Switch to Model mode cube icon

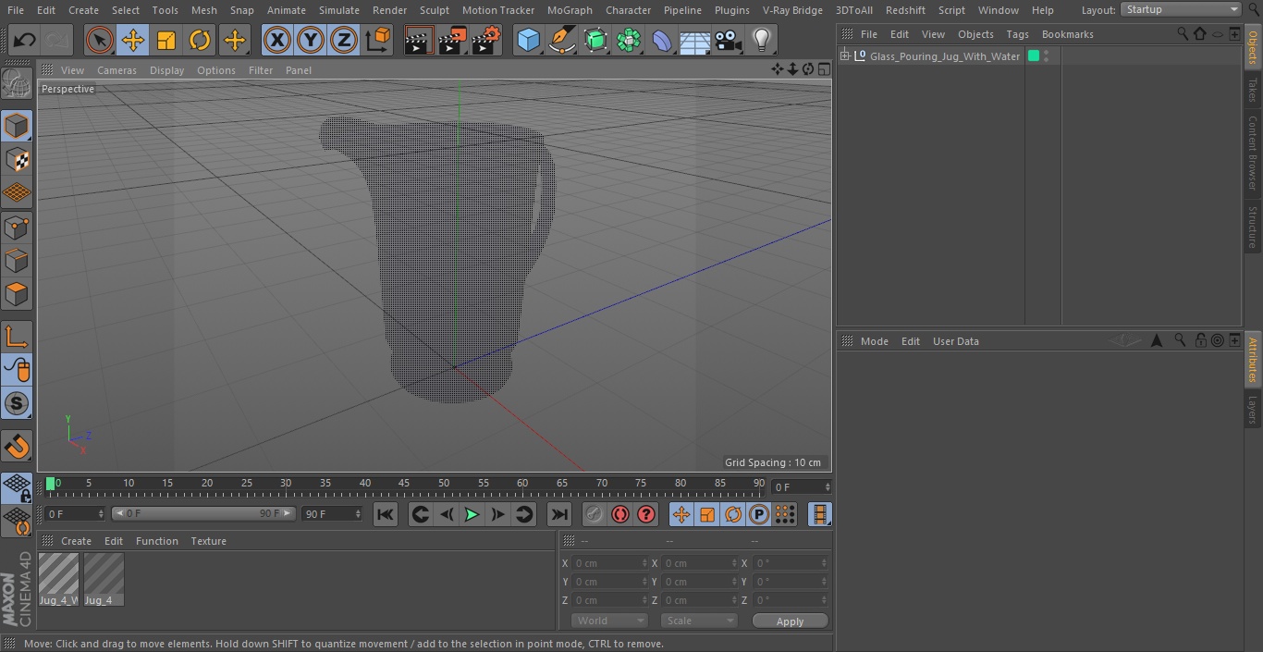click(x=17, y=126)
